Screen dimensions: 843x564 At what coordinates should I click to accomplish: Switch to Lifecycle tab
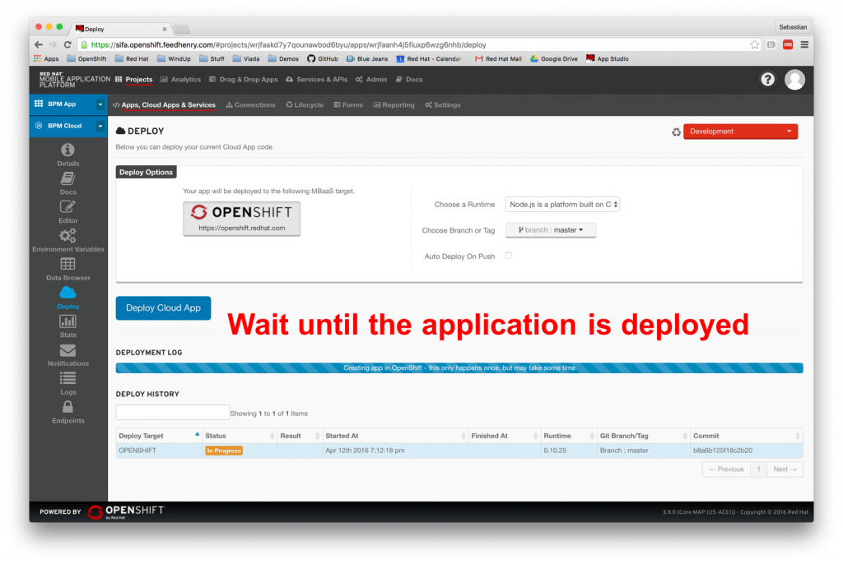click(x=305, y=104)
